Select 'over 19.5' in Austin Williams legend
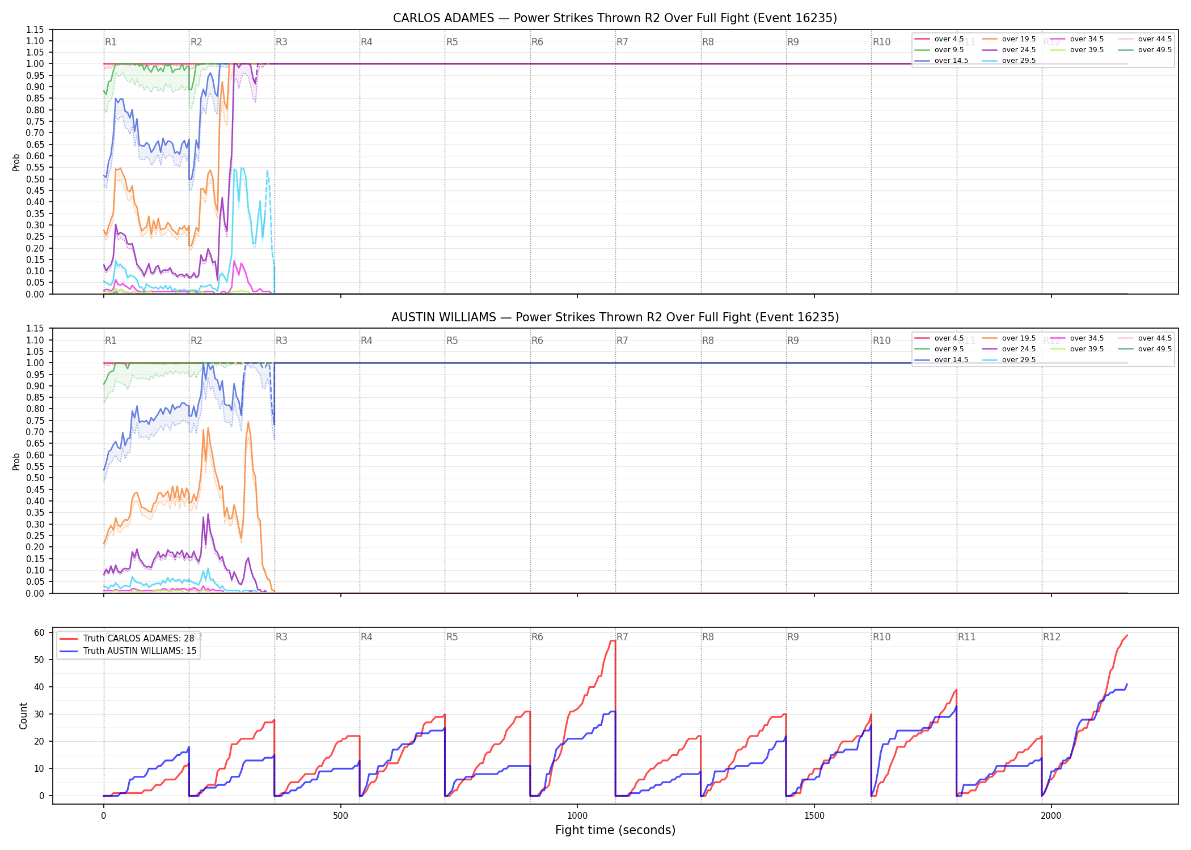 [x=1009, y=338]
